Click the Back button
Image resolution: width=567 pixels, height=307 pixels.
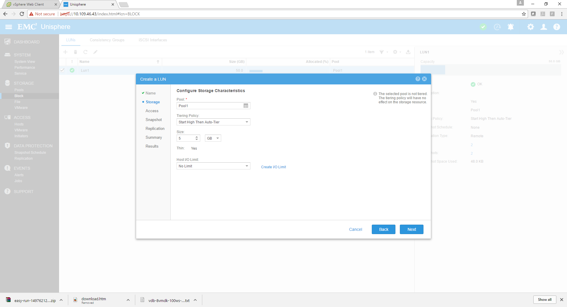pyautogui.click(x=383, y=229)
